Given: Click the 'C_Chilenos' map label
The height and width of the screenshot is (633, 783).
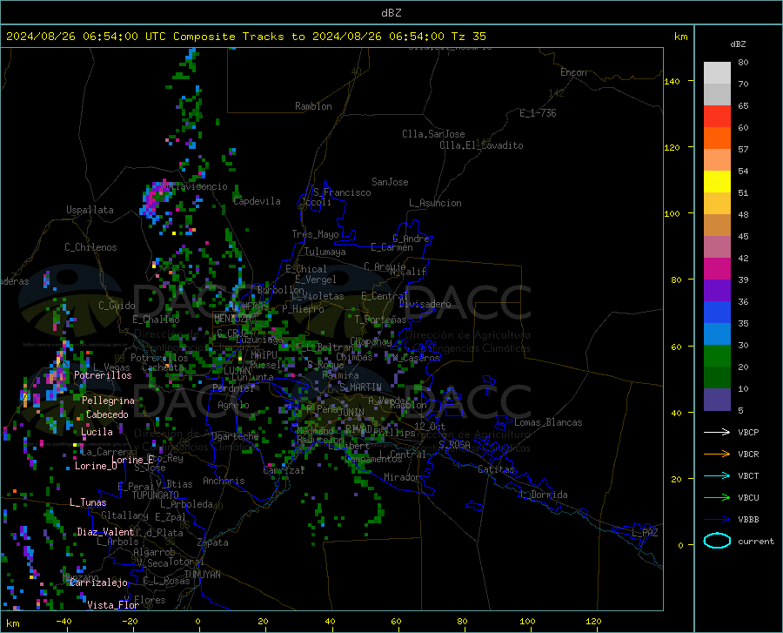Looking at the screenshot, I should tap(90, 247).
